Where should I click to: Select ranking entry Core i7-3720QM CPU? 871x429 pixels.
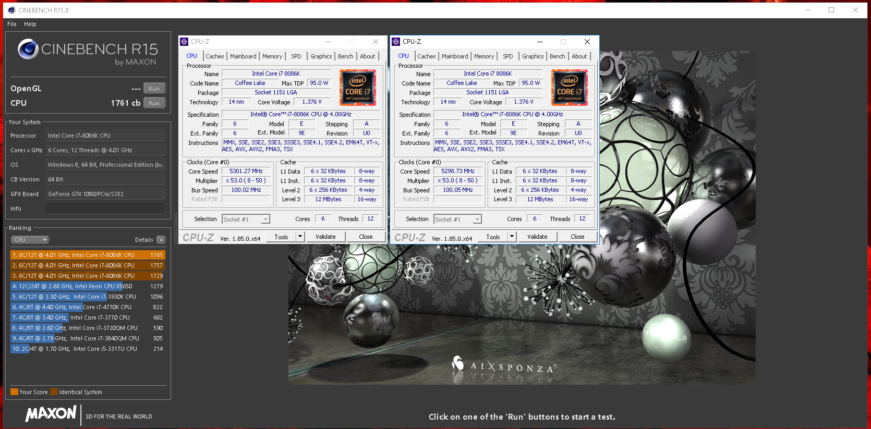[x=88, y=328]
